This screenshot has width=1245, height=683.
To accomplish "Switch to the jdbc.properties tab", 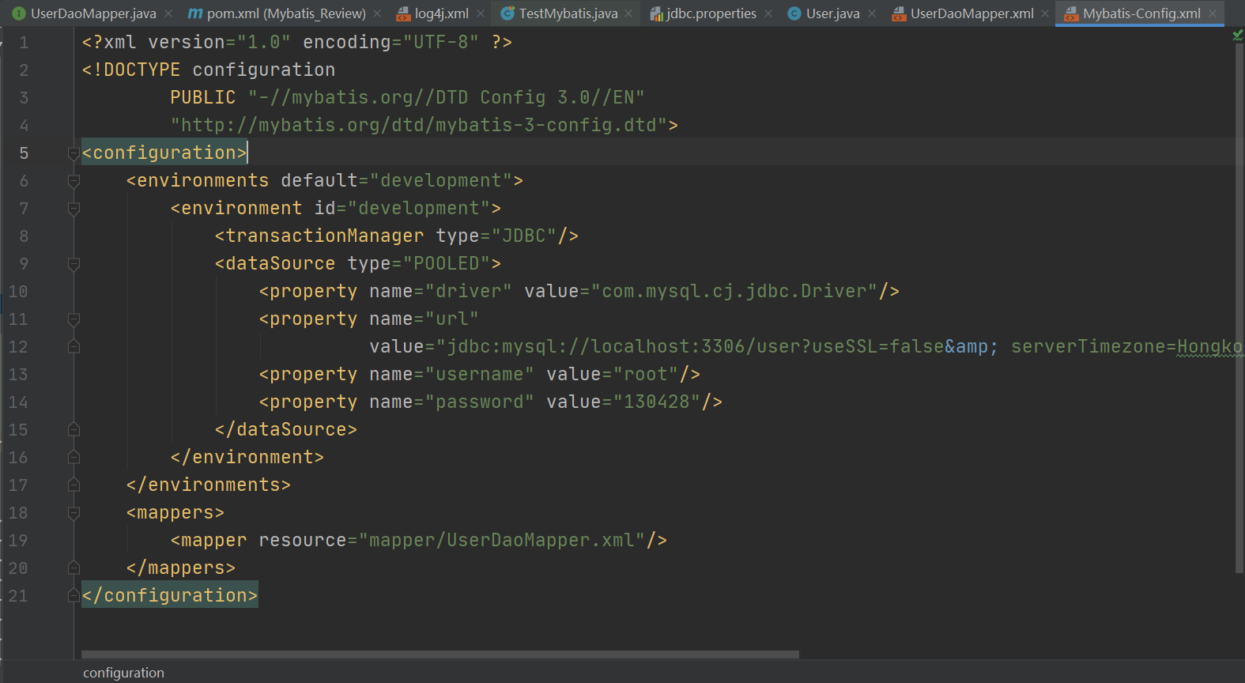I will [x=711, y=13].
